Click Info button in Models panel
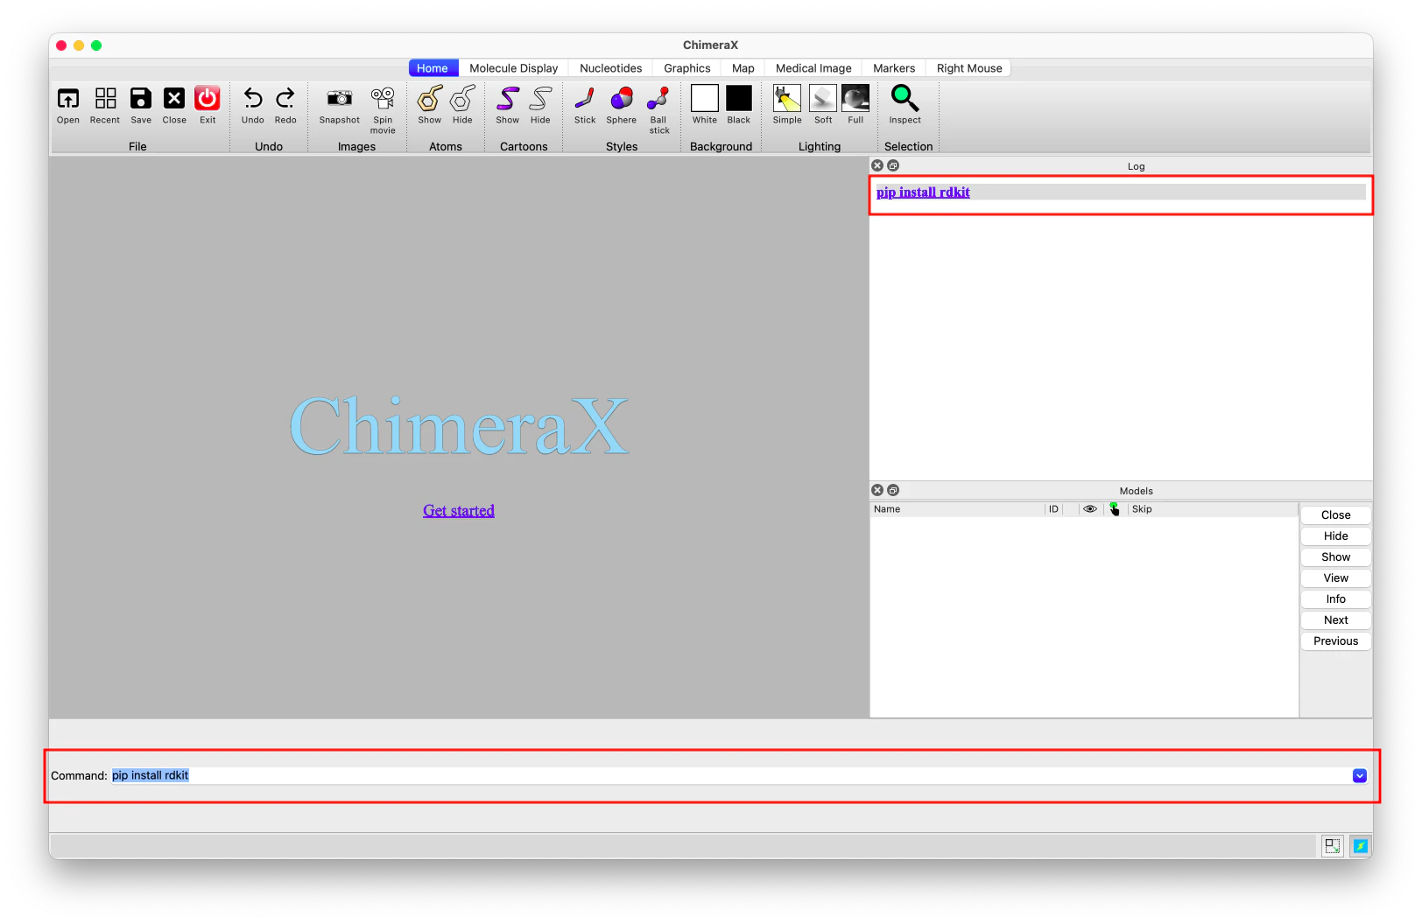 pos(1336,599)
